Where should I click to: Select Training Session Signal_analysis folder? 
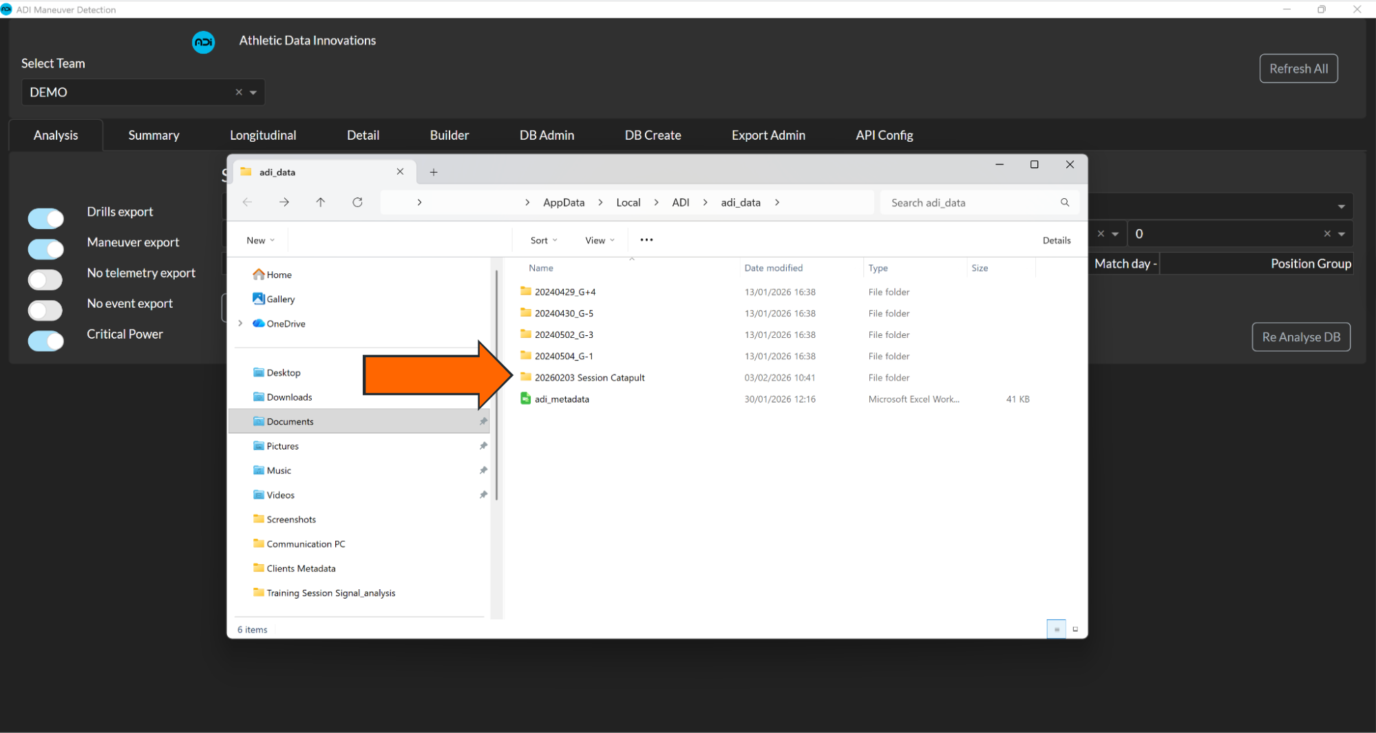(324, 593)
